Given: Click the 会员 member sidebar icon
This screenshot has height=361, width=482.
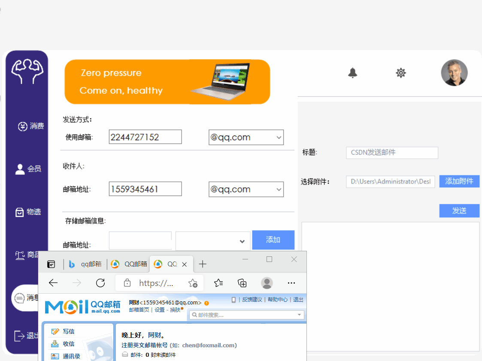Looking at the screenshot, I should pyautogui.click(x=20, y=169).
